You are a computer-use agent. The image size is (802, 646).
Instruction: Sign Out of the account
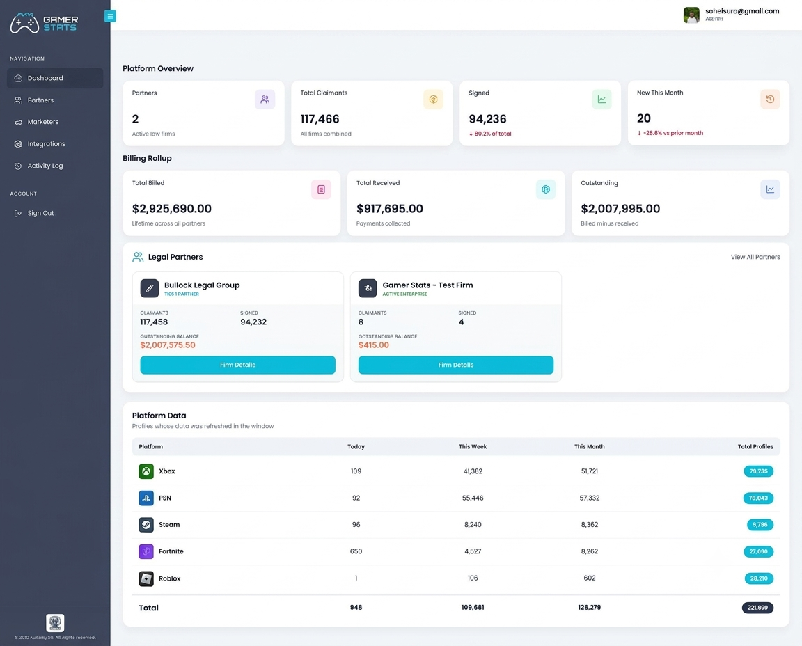tap(55, 213)
